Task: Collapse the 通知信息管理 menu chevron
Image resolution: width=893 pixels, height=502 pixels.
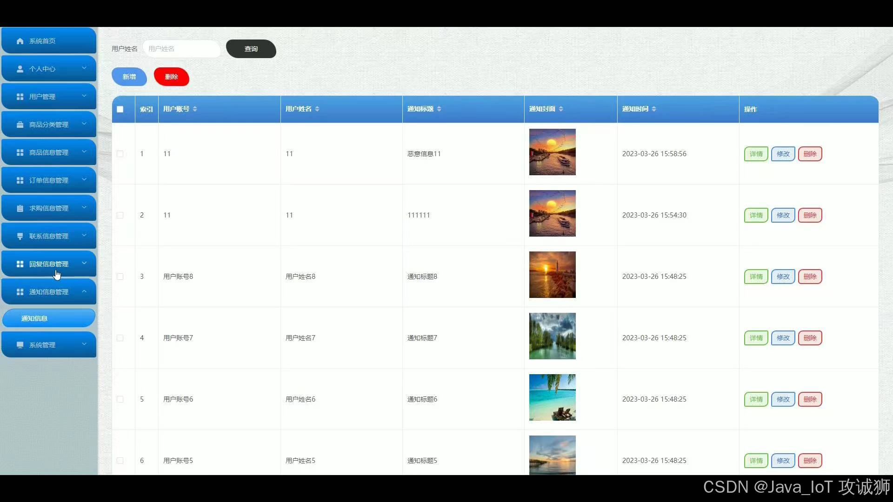Action: [x=84, y=291]
